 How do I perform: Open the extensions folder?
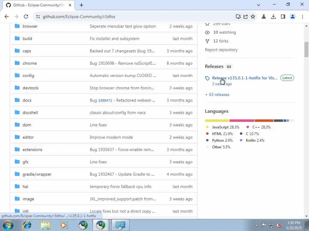pos(32,150)
